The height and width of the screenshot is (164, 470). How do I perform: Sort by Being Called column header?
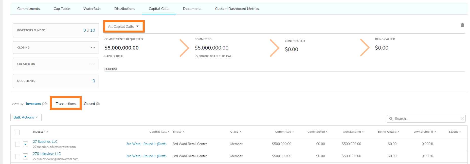(388, 132)
